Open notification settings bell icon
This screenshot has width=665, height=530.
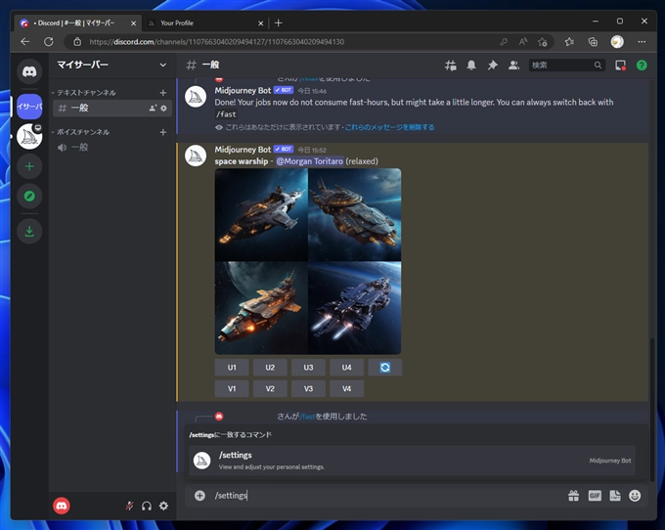click(471, 65)
